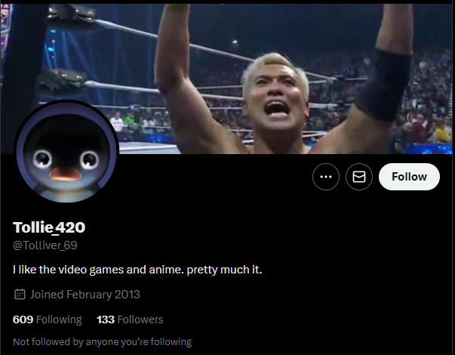Open the 133 Followers list
455x355 pixels.
point(130,319)
